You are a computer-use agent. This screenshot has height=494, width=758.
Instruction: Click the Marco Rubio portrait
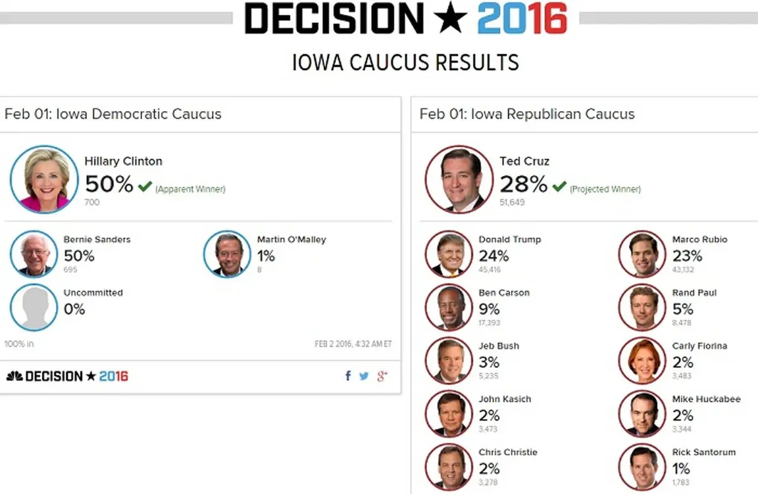(x=642, y=254)
